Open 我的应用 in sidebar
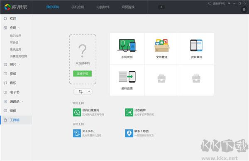This screenshot has width=249, height=161. coord(16,36)
